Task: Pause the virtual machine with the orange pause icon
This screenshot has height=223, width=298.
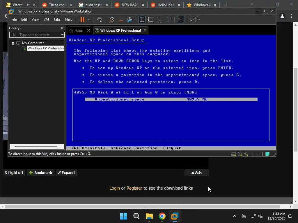Action: (82, 19)
